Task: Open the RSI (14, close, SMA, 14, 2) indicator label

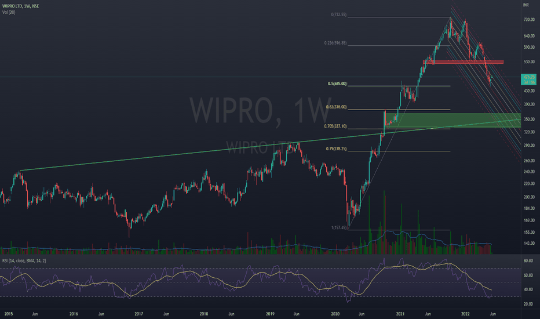Action: (24, 261)
